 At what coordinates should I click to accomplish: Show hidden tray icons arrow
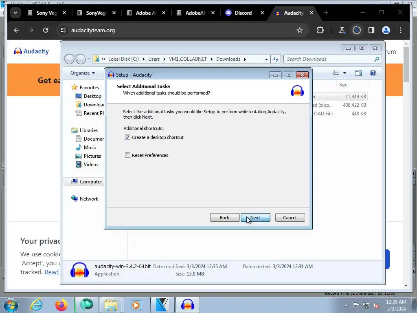pyautogui.click(x=346, y=306)
